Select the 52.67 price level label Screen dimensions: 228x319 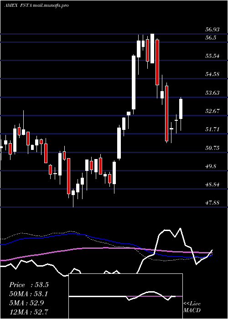tap(212, 111)
